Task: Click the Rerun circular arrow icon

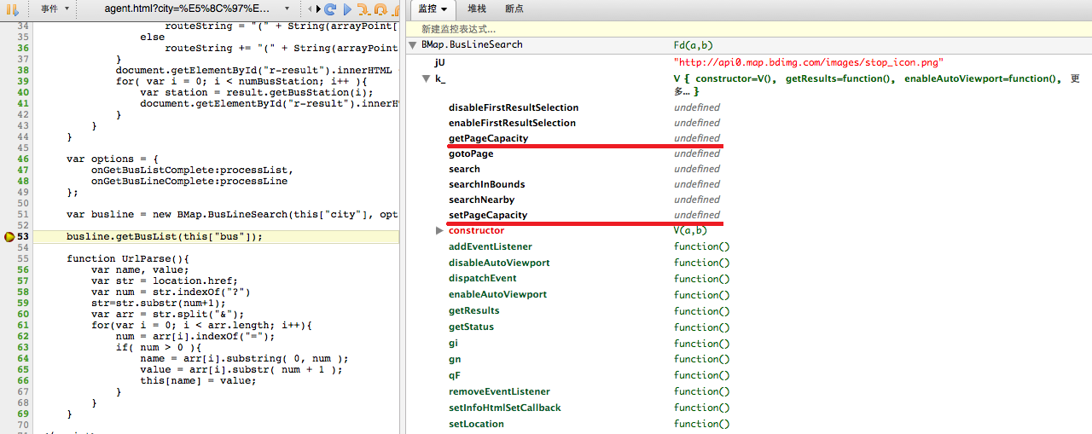Action: [330, 9]
